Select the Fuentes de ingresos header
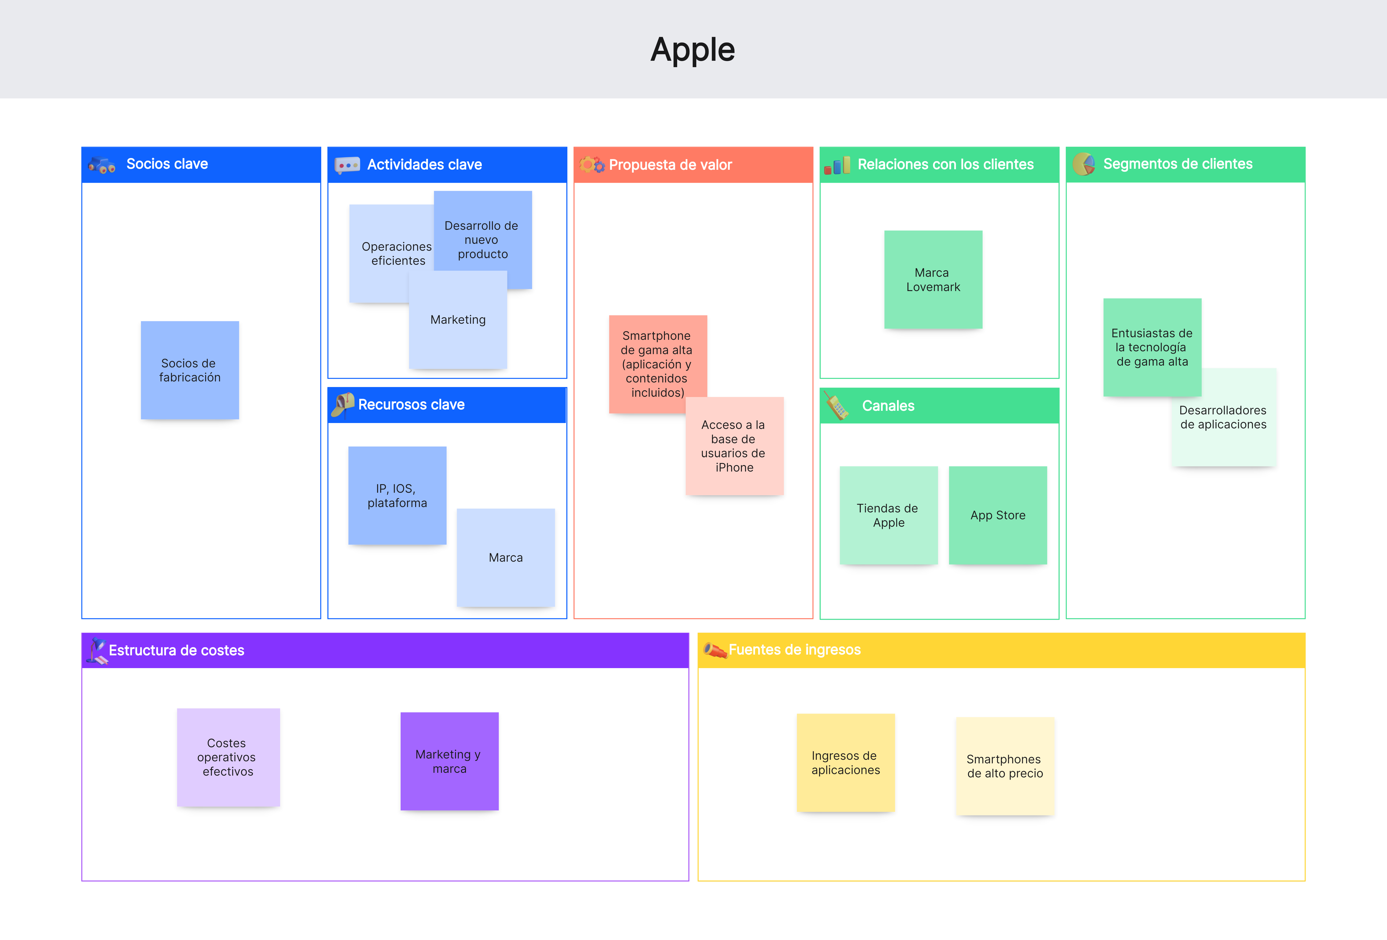The width and height of the screenshot is (1387, 940). tap(1001, 650)
